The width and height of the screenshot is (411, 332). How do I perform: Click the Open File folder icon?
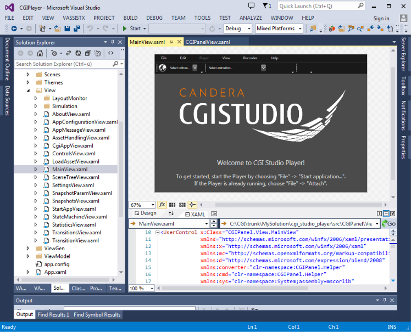coord(57,29)
